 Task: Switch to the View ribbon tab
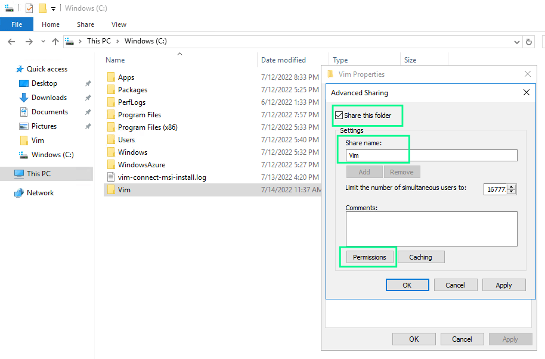(119, 24)
